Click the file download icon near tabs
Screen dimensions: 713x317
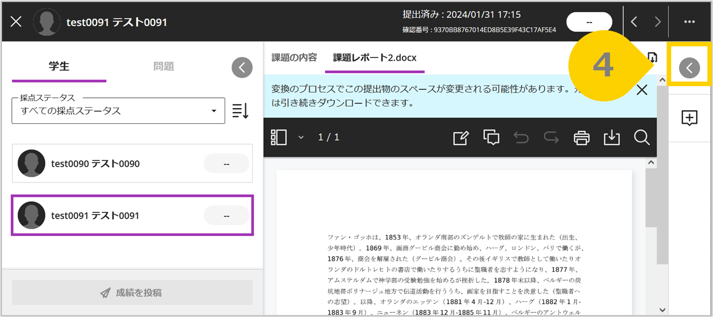click(653, 57)
